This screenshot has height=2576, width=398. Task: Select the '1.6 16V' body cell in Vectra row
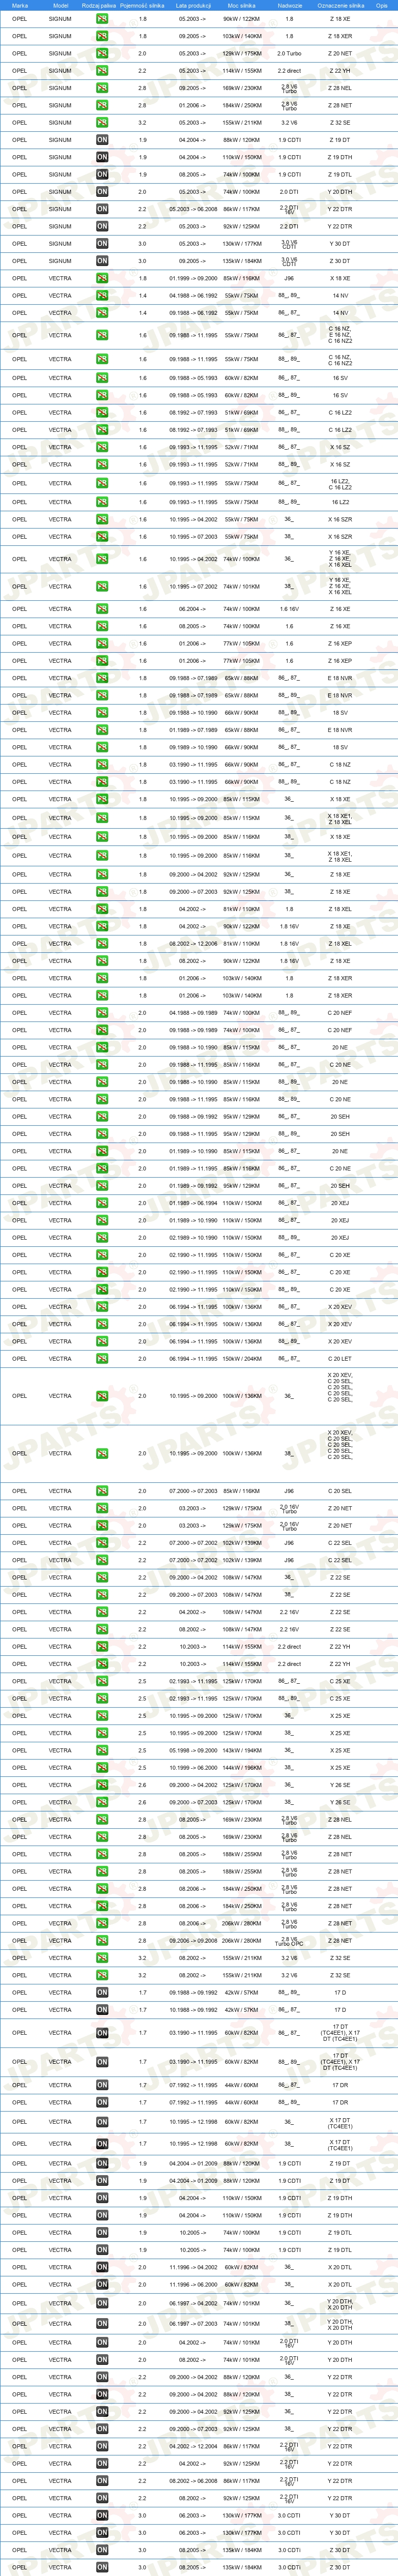coord(289,609)
